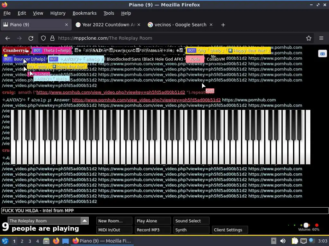The width and height of the screenshot is (329, 246).
Task: Open the Tools menu
Action: (x=109, y=13)
